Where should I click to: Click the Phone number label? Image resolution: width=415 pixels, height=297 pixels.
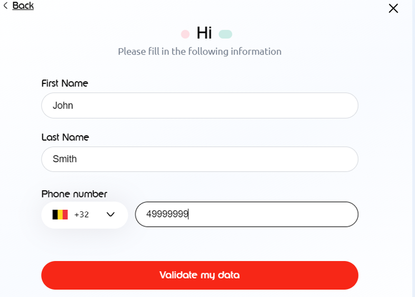74,194
